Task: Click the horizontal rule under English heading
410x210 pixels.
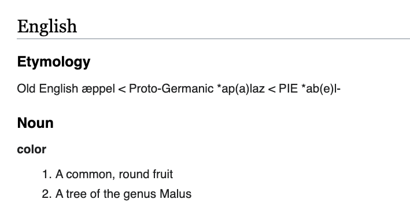Action: (213, 39)
